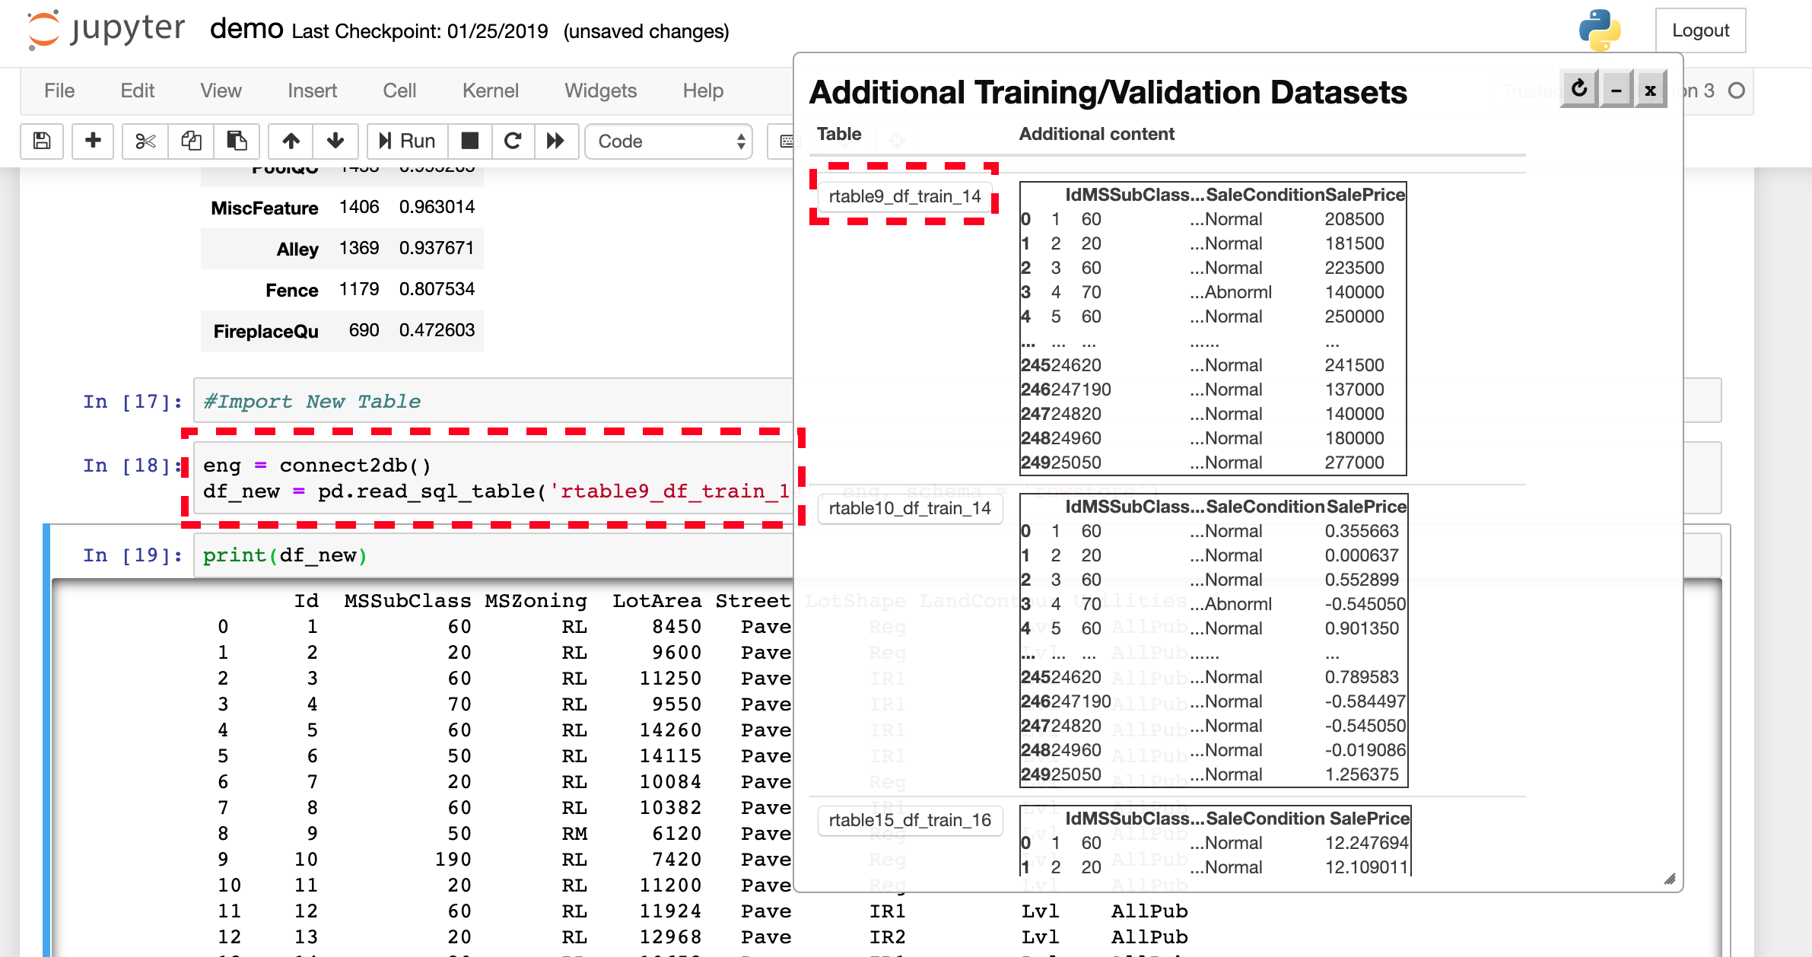This screenshot has height=957, width=1812.
Task: Paste cells below icon
Action: pyautogui.click(x=237, y=141)
